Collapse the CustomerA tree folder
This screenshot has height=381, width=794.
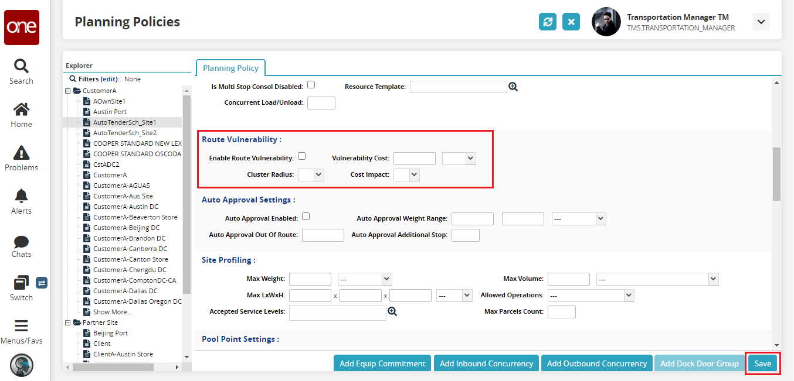[68, 91]
